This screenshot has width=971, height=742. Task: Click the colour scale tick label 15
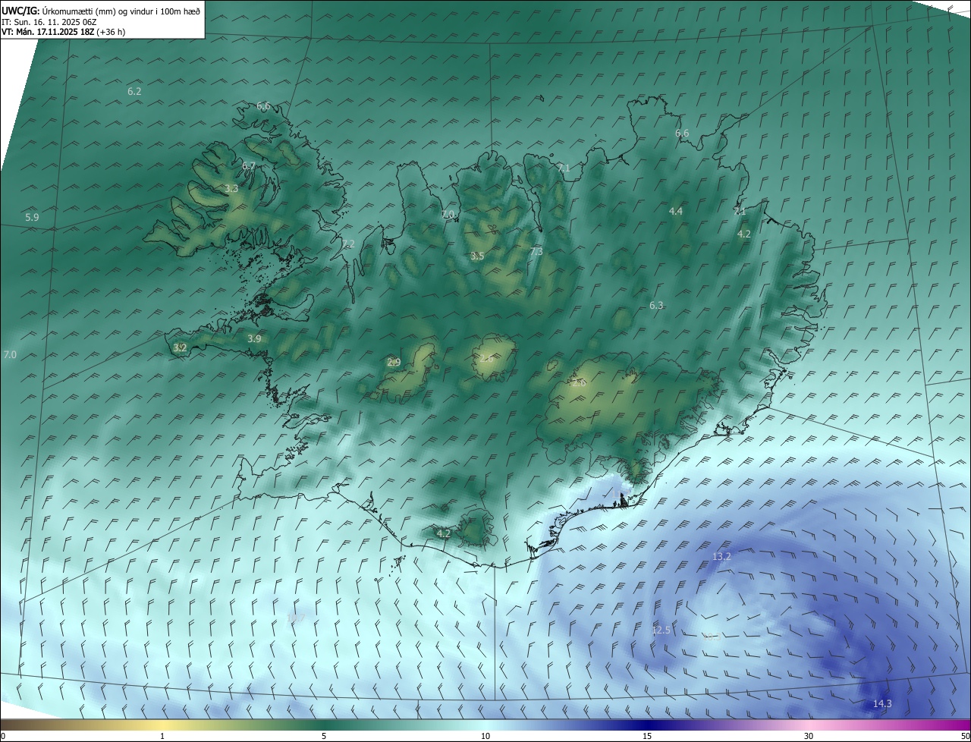[x=647, y=737]
